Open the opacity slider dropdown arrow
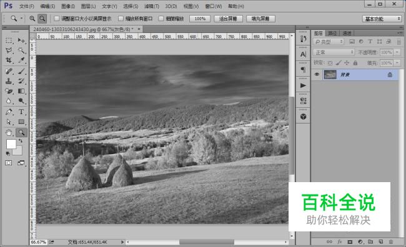 (x=397, y=52)
